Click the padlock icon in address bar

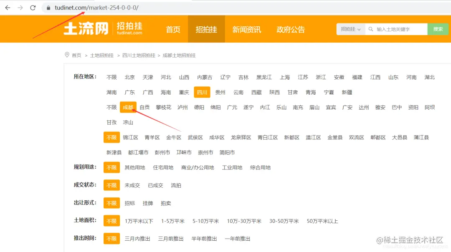(47, 7)
